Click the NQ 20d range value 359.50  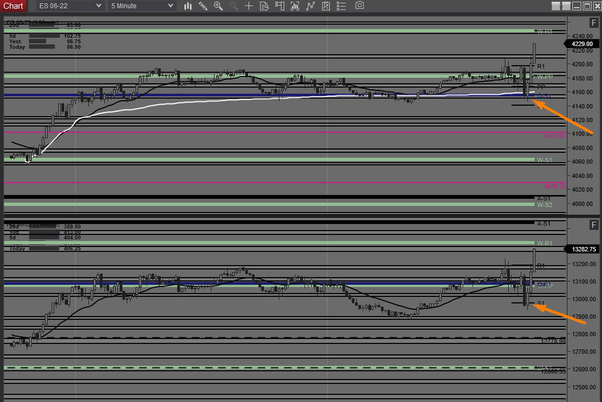click(72, 227)
